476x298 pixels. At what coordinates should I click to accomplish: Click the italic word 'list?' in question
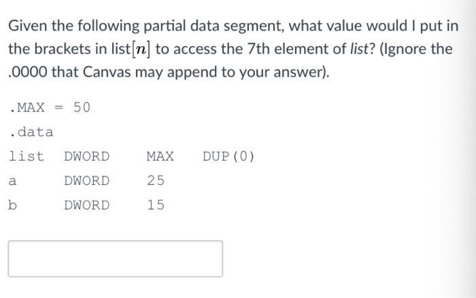[x=362, y=48]
